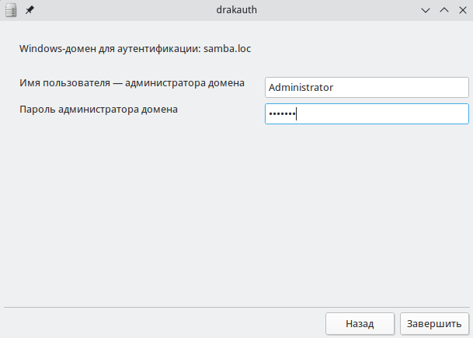473x338 pixels.
Task: Toggle the pin on all desktops icon
Action: pos(30,10)
